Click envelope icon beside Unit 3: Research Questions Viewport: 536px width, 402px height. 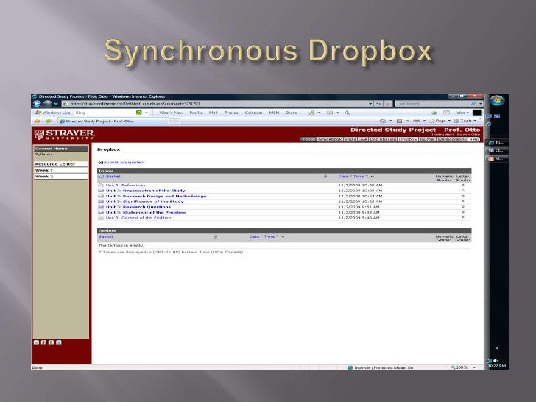click(x=101, y=207)
